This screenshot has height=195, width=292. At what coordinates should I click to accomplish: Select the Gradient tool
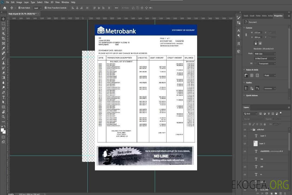pyautogui.click(x=3, y=78)
